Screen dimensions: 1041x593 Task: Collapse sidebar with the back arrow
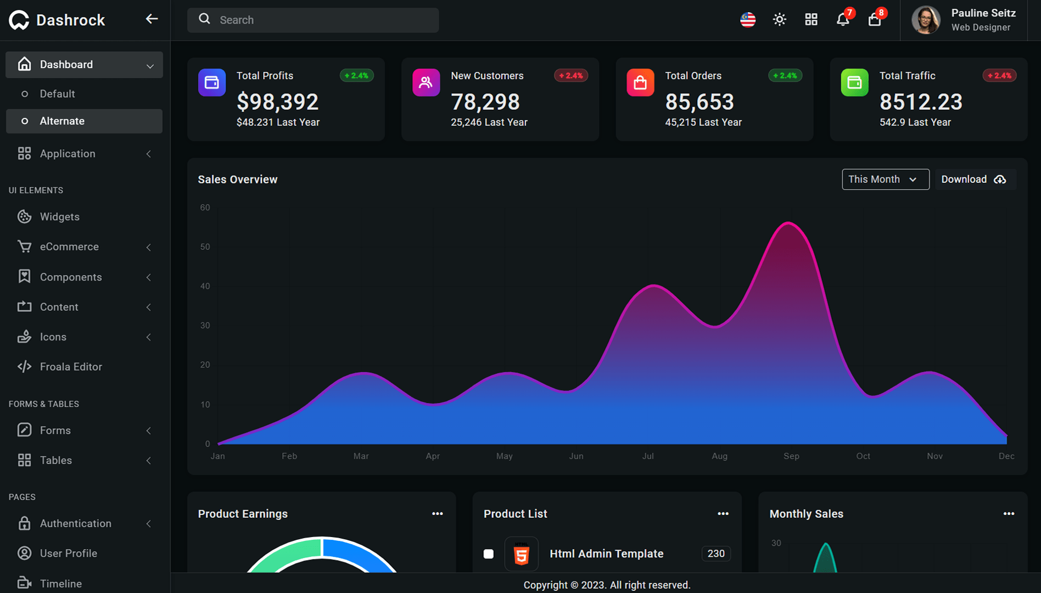tap(152, 19)
